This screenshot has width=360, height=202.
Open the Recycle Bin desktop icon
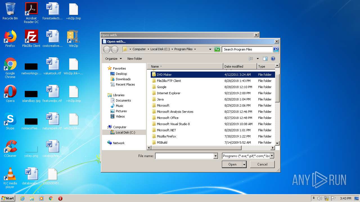10,11
